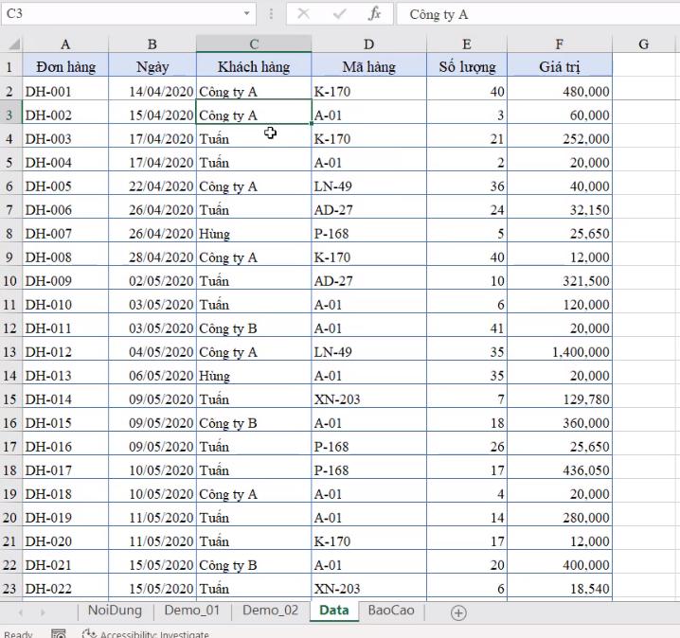Click the Mã hàng header cell

point(368,67)
